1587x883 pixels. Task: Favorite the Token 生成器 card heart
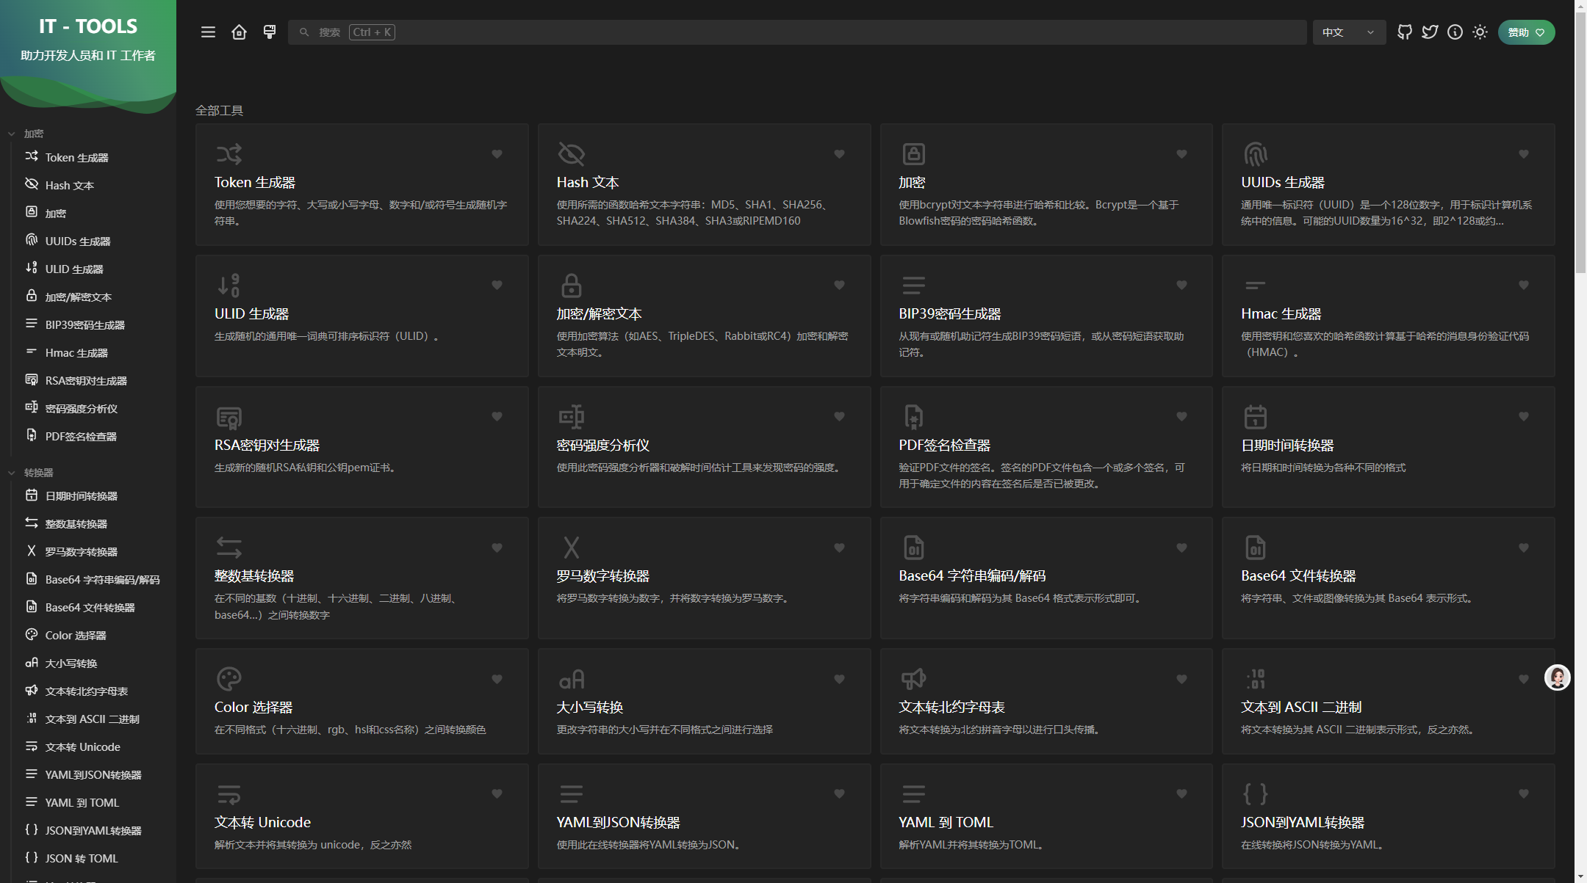[497, 154]
